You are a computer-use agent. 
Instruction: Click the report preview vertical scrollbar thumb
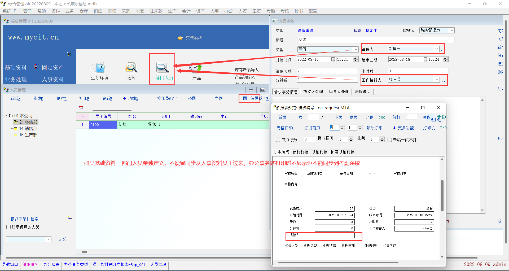(442, 195)
